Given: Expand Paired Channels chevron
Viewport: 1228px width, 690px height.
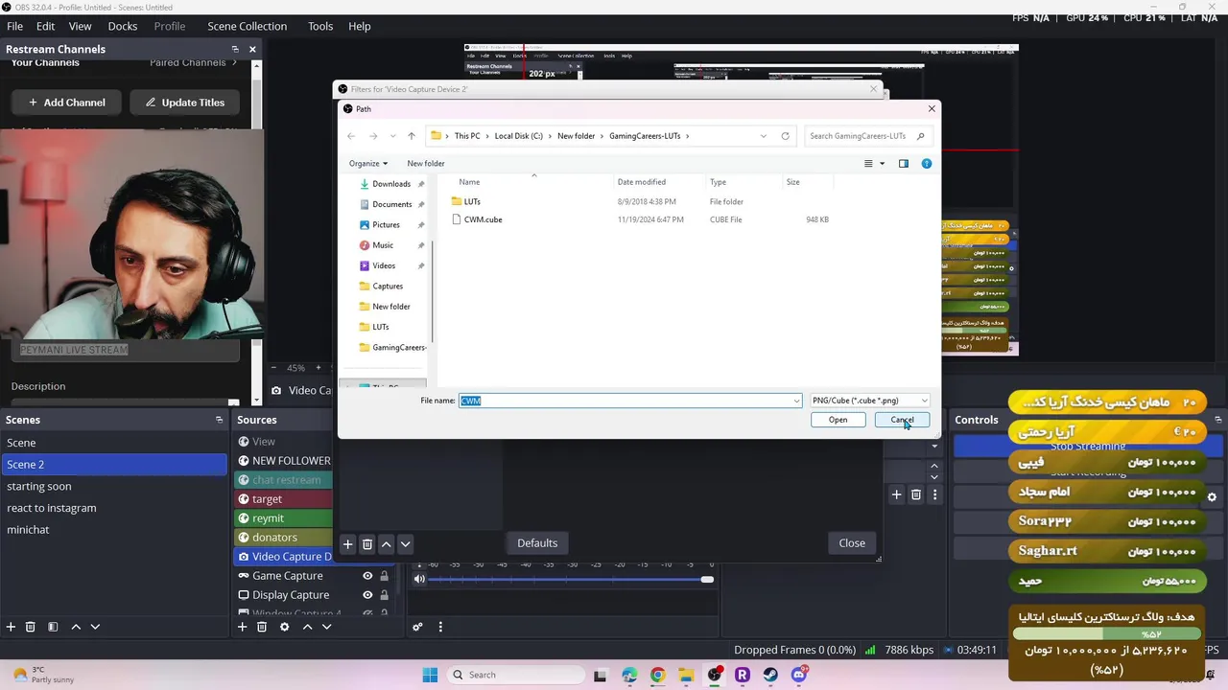Looking at the screenshot, I should [x=233, y=62].
